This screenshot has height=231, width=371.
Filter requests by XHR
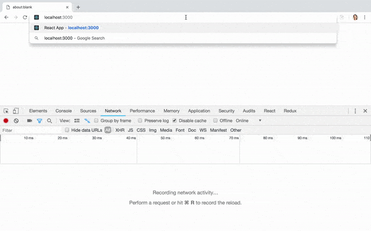point(120,130)
